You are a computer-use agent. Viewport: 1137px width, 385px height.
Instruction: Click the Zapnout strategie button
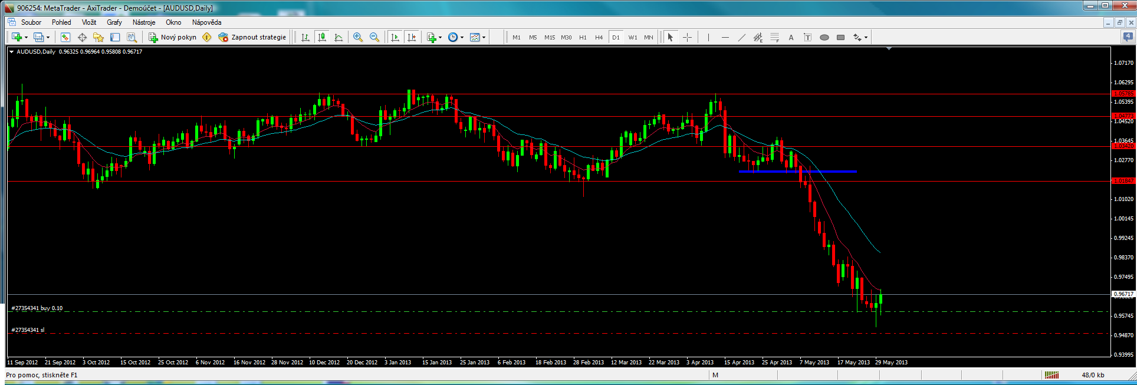point(252,37)
